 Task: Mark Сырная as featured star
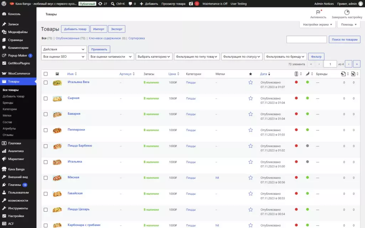coord(251,98)
